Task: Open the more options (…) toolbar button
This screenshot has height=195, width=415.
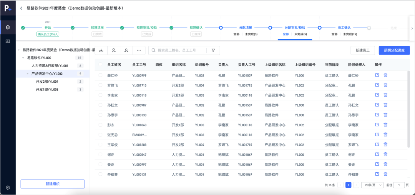Action: click(139, 50)
